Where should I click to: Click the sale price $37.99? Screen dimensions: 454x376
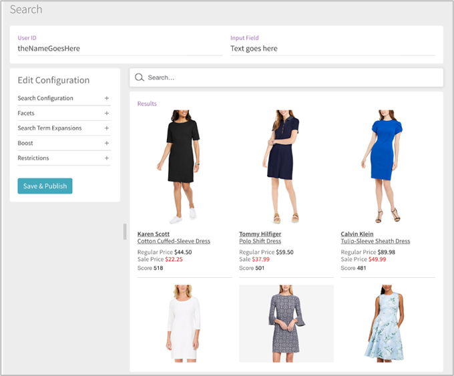(260, 259)
